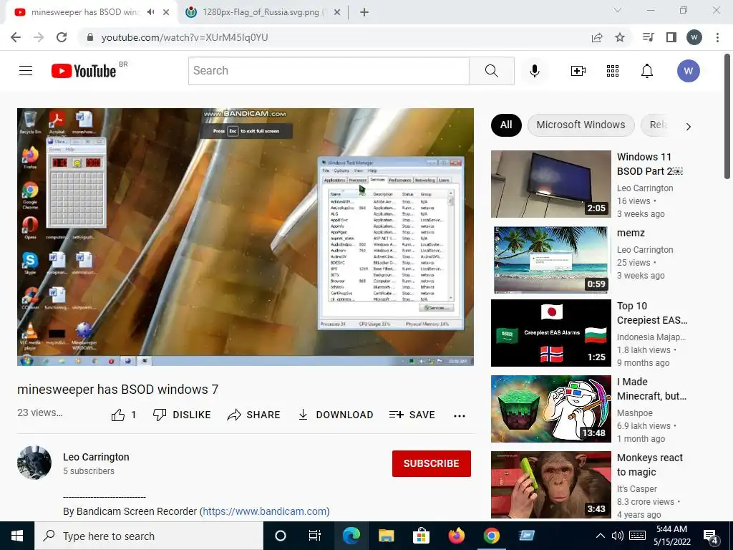
Task: Launch Microsoft Edge from taskbar
Action: 351,536
